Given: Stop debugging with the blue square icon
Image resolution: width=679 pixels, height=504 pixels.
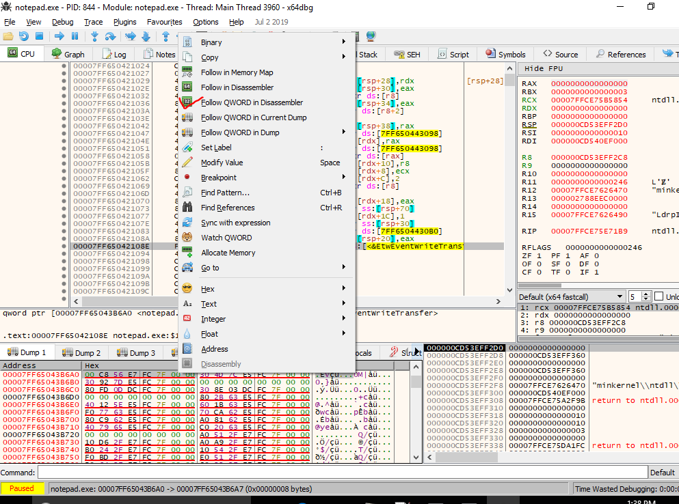Looking at the screenshot, I should point(39,36).
